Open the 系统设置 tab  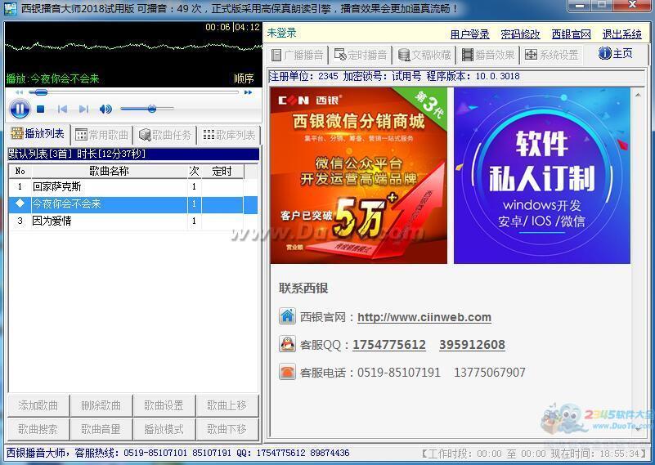pos(551,55)
